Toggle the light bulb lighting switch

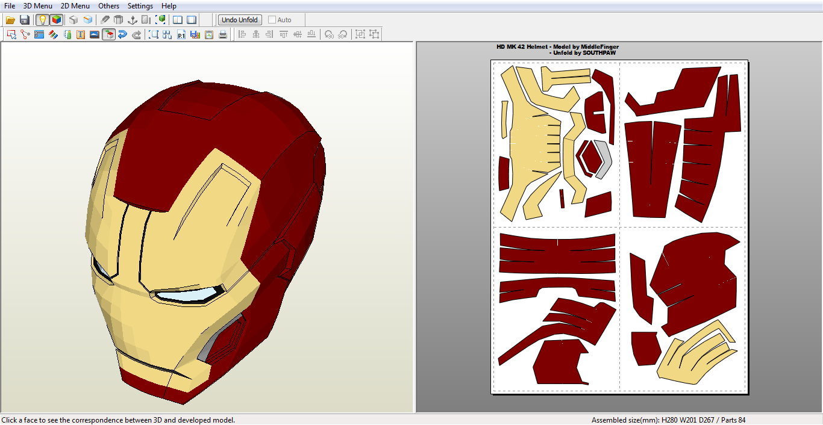[42, 20]
